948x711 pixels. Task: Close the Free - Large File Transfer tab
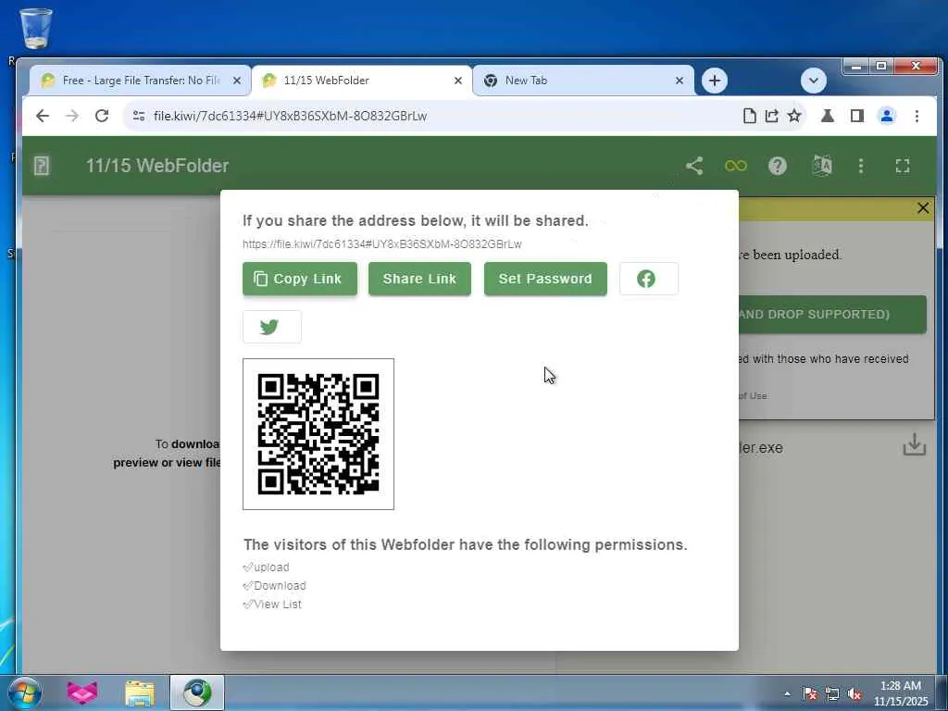(x=237, y=81)
